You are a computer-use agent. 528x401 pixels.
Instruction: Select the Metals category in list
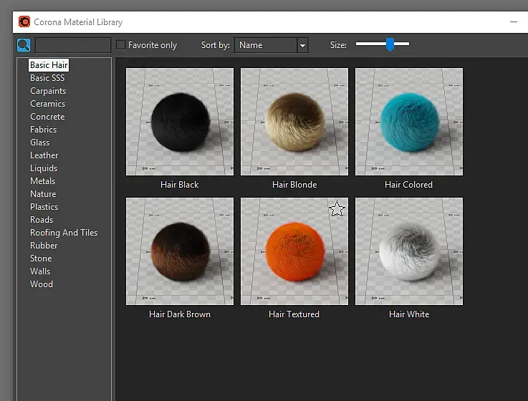pos(43,181)
